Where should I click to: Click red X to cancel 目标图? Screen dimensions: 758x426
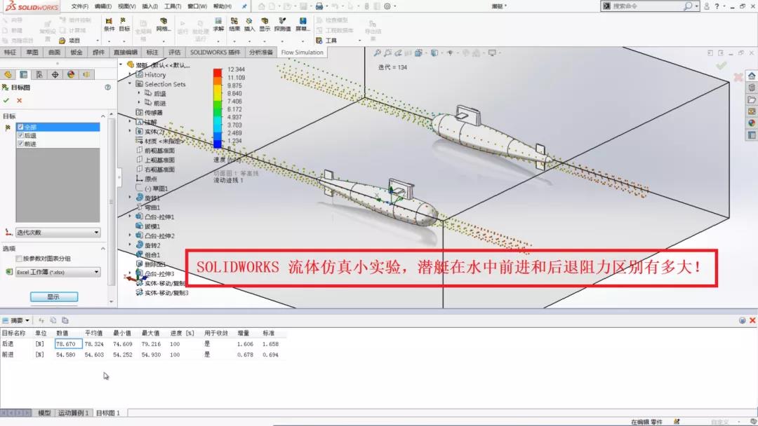[x=19, y=100]
